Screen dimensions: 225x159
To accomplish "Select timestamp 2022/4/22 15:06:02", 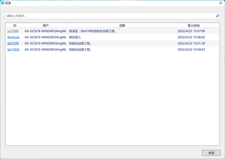I will (191, 37).
